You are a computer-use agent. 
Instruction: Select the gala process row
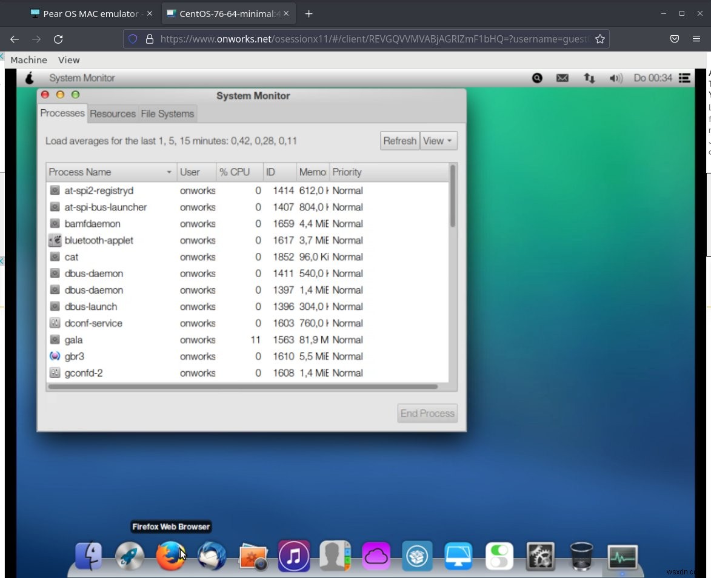click(x=182, y=340)
